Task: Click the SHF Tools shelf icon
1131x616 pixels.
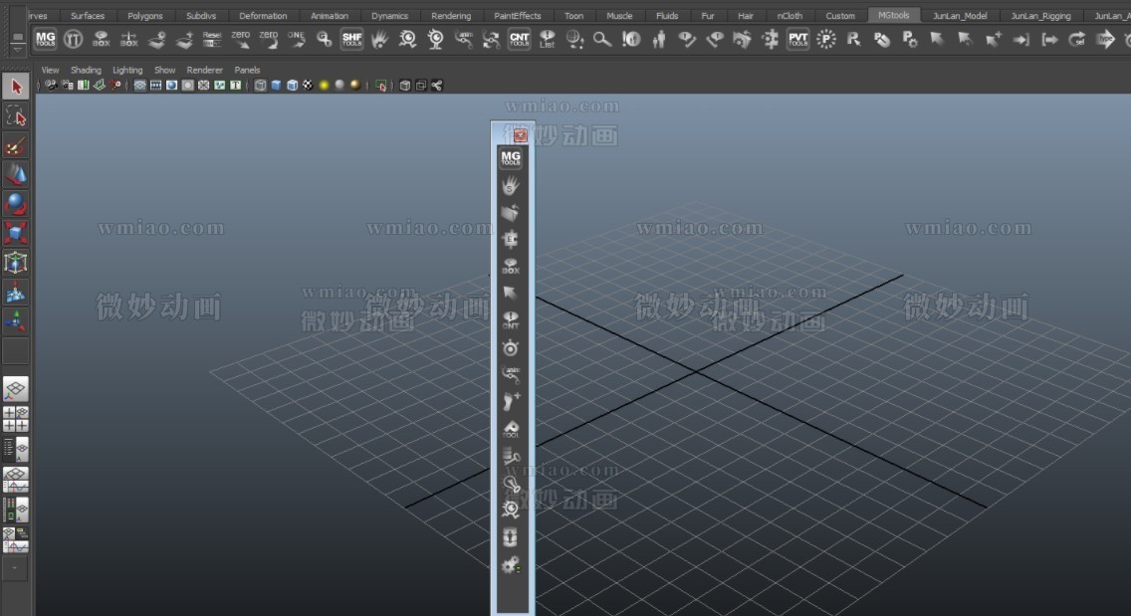Action: pos(349,38)
